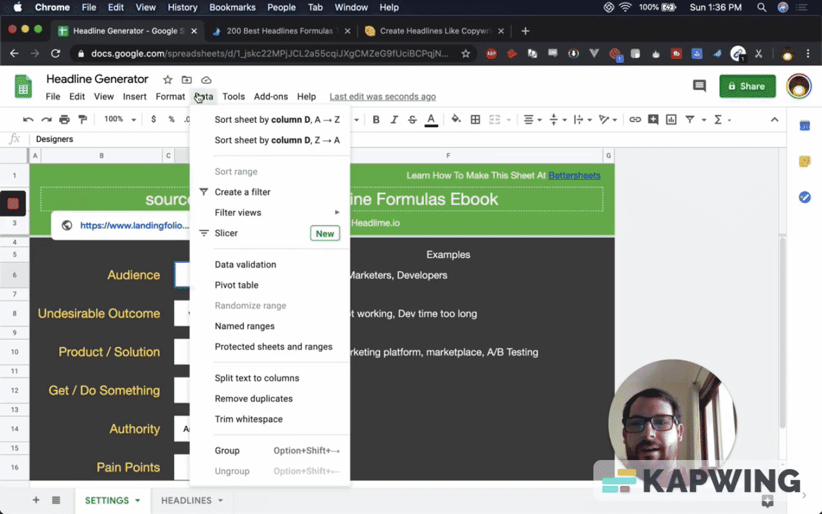Select Create a filter from Data menu
The image size is (822, 514).
point(270,192)
